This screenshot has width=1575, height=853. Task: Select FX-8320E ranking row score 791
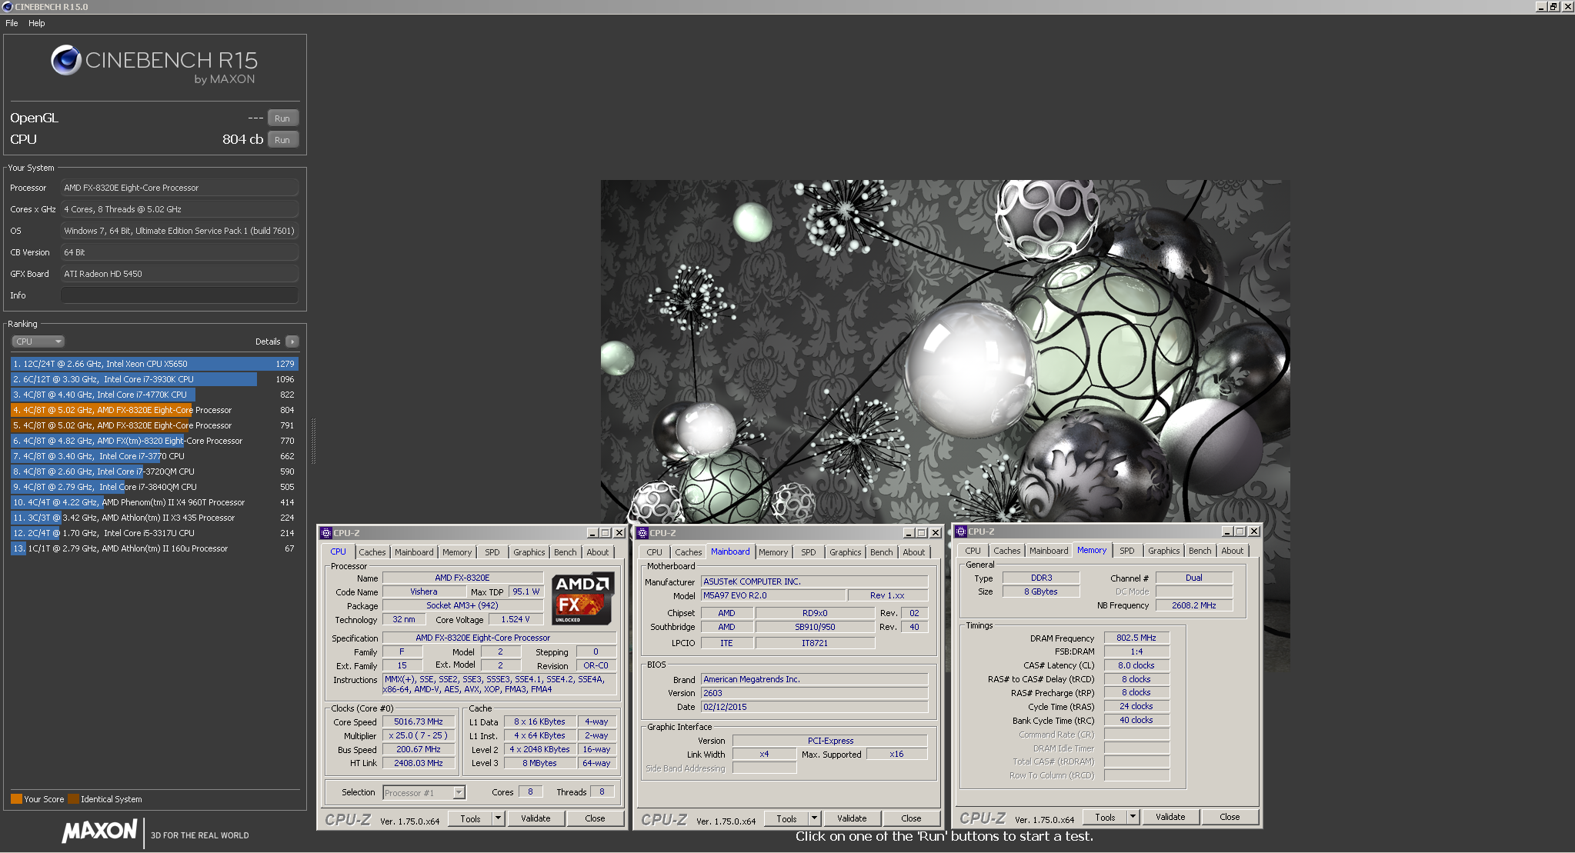tap(155, 425)
